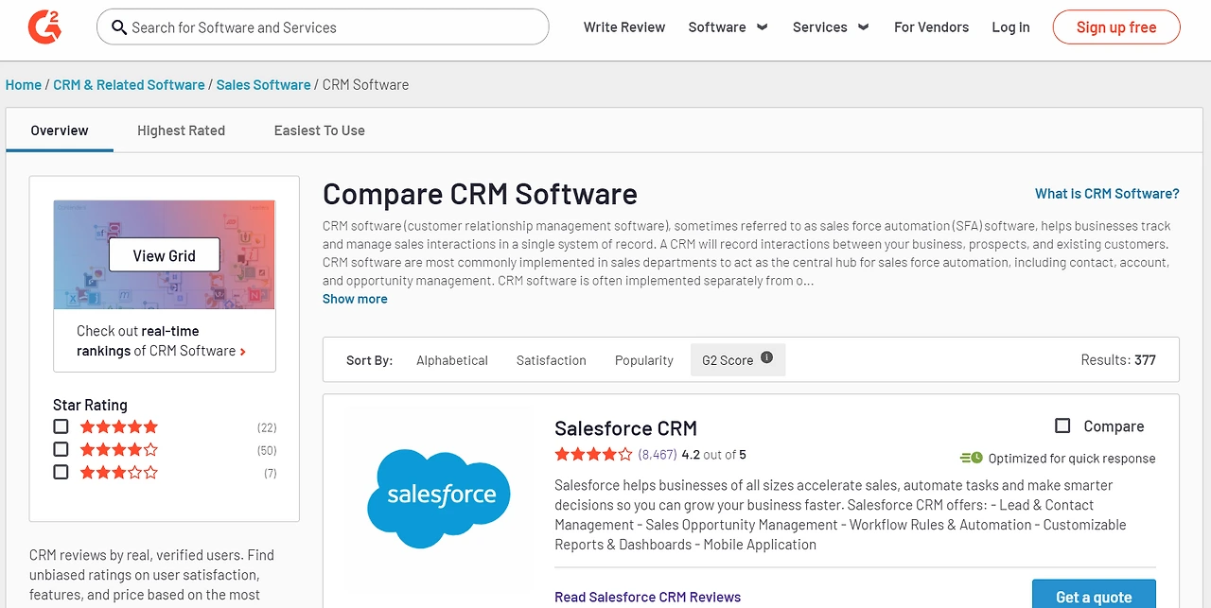Image resolution: width=1211 pixels, height=608 pixels.
Task: Click the Optimized for quick response label
Action: [1072, 459]
